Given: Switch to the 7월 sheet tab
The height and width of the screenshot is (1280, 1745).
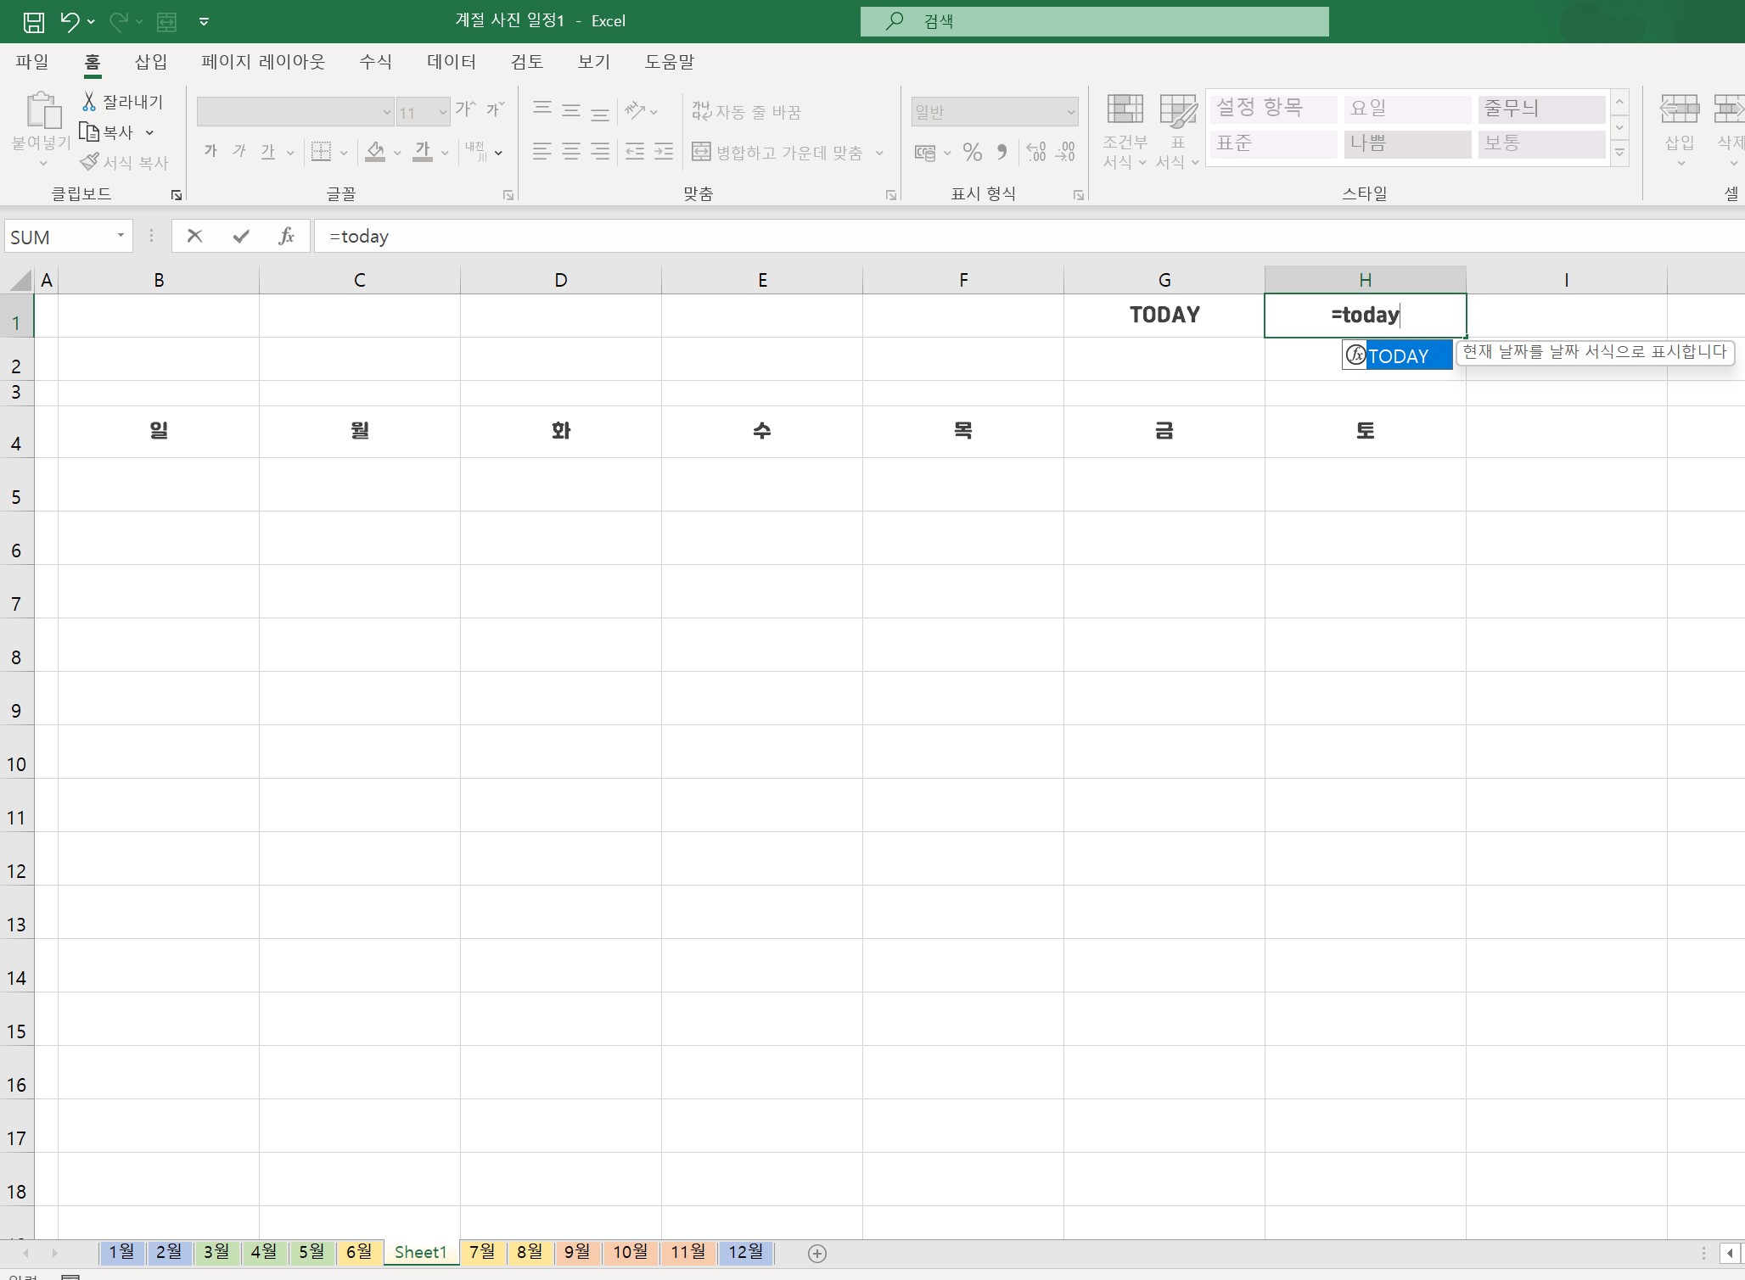Looking at the screenshot, I should (482, 1252).
